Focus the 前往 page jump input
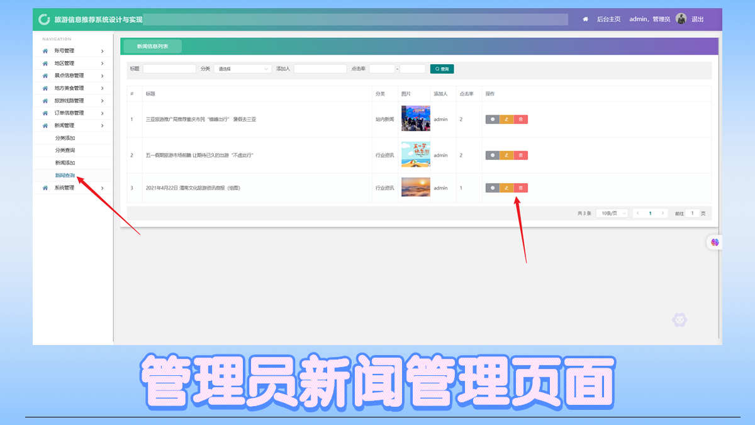755x425 pixels. [692, 213]
